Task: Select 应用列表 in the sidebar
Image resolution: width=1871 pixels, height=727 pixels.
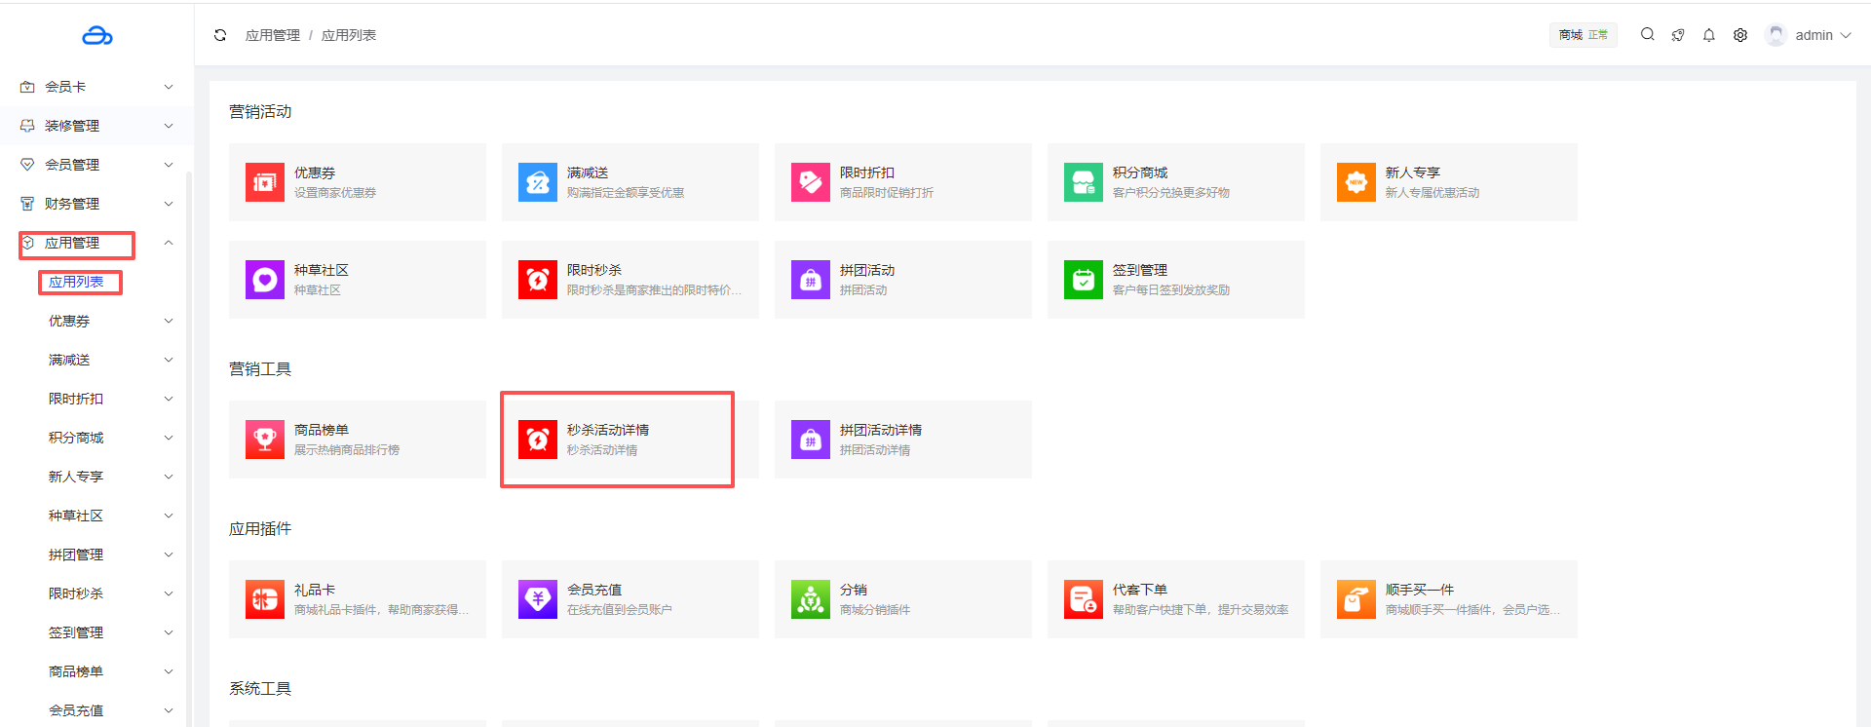Action: click(76, 282)
